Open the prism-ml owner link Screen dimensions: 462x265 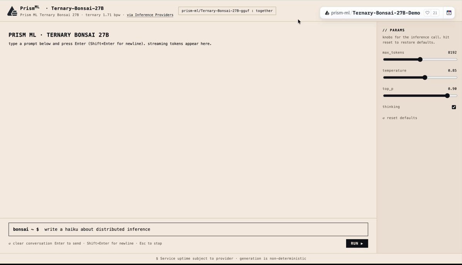pos(340,13)
